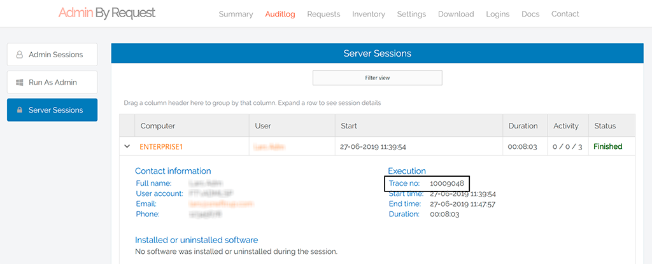Click the End time value 27-06-2019 11:47:57
This screenshot has height=264, width=652.
tap(462, 204)
